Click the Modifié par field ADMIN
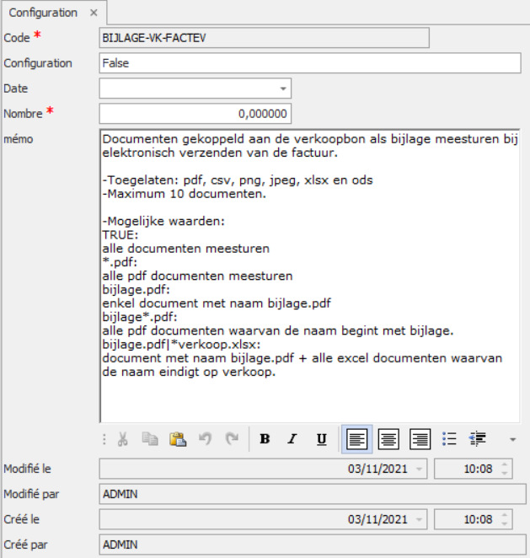530x558 pixels. (x=313, y=494)
